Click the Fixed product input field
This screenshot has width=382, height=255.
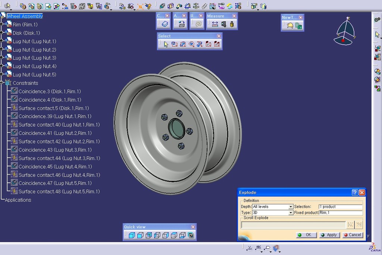(340, 213)
